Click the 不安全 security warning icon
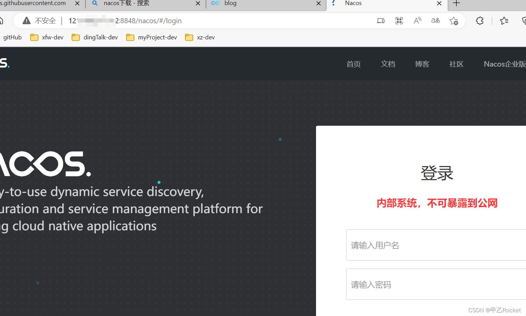 pos(26,21)
